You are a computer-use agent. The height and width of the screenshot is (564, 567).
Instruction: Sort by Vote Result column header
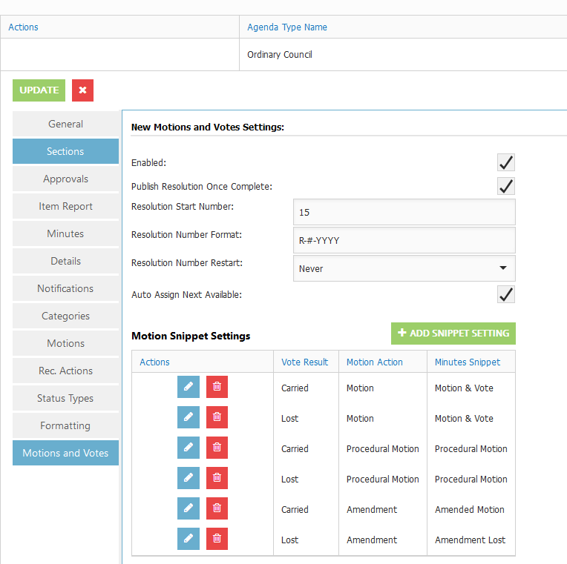click(x=304, y=362)
